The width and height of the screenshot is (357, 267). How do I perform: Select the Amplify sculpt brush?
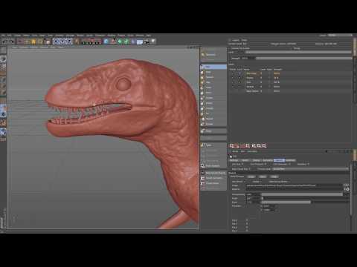coord(213,108)
